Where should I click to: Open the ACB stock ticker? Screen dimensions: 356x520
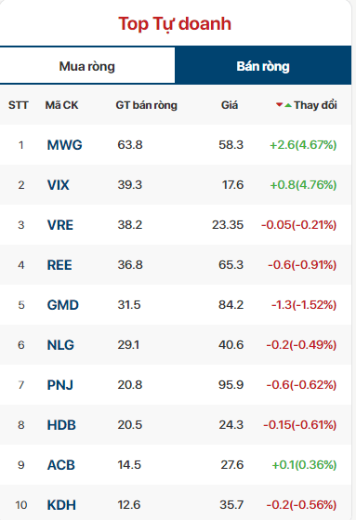(x=61, y=465)
